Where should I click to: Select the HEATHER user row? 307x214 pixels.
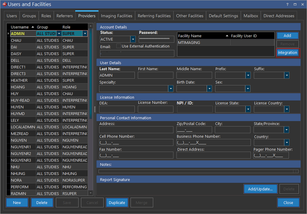(x=19, y=80)
